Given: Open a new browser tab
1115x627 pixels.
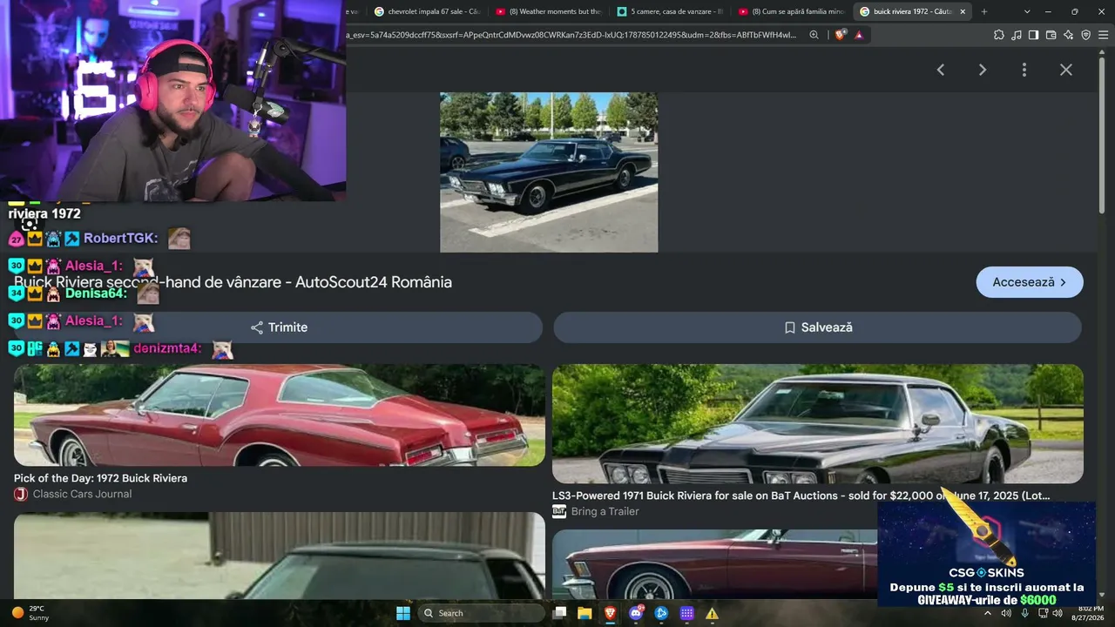Looking at the screenshot, I should tap(984, 11).
